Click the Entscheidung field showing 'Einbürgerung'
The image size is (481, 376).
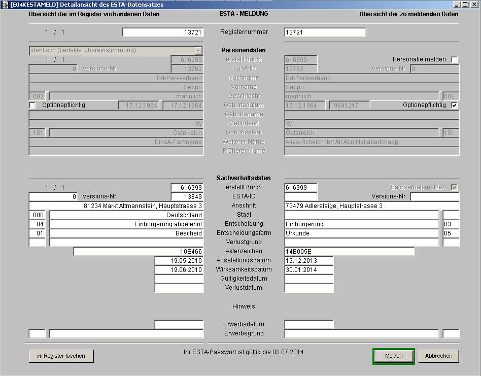point(361,224)
